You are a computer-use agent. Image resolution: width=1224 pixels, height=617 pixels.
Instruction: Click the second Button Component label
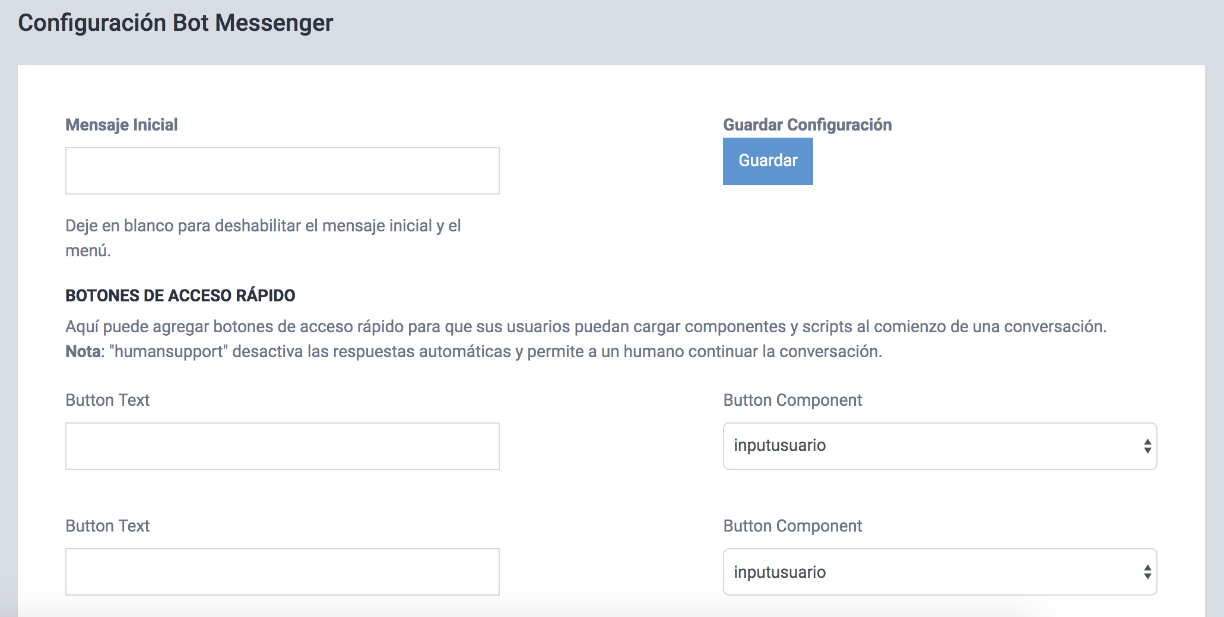coord(792,526)
